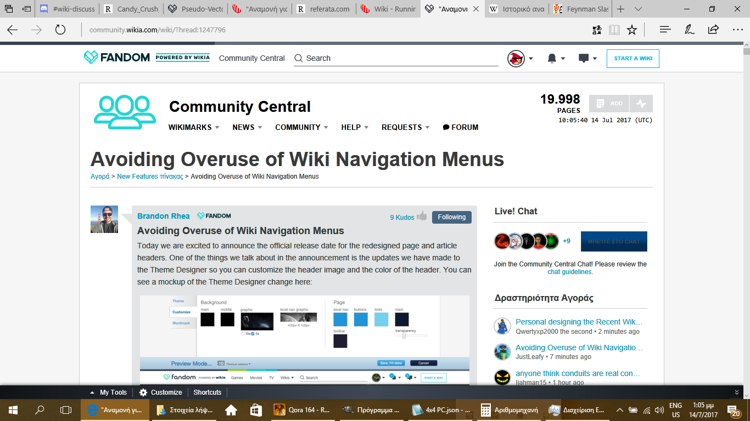Add page to favorites star icon

[632, 30]
